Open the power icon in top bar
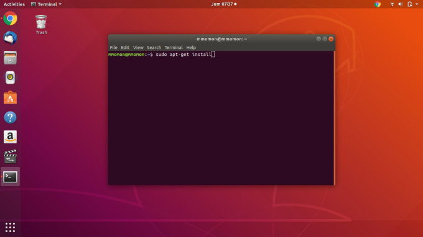423x237 pixels. click(x=410, y=4)
